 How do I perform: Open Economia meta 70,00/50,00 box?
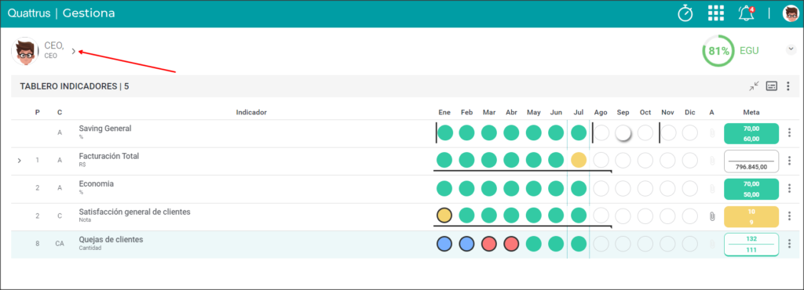tap(751, 189)
